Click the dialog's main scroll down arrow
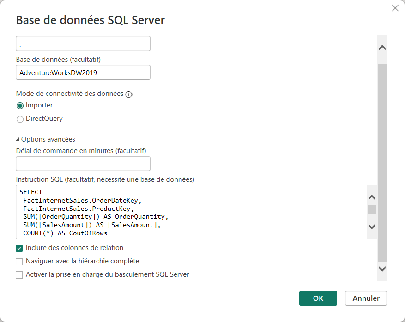 pos(382,268)
